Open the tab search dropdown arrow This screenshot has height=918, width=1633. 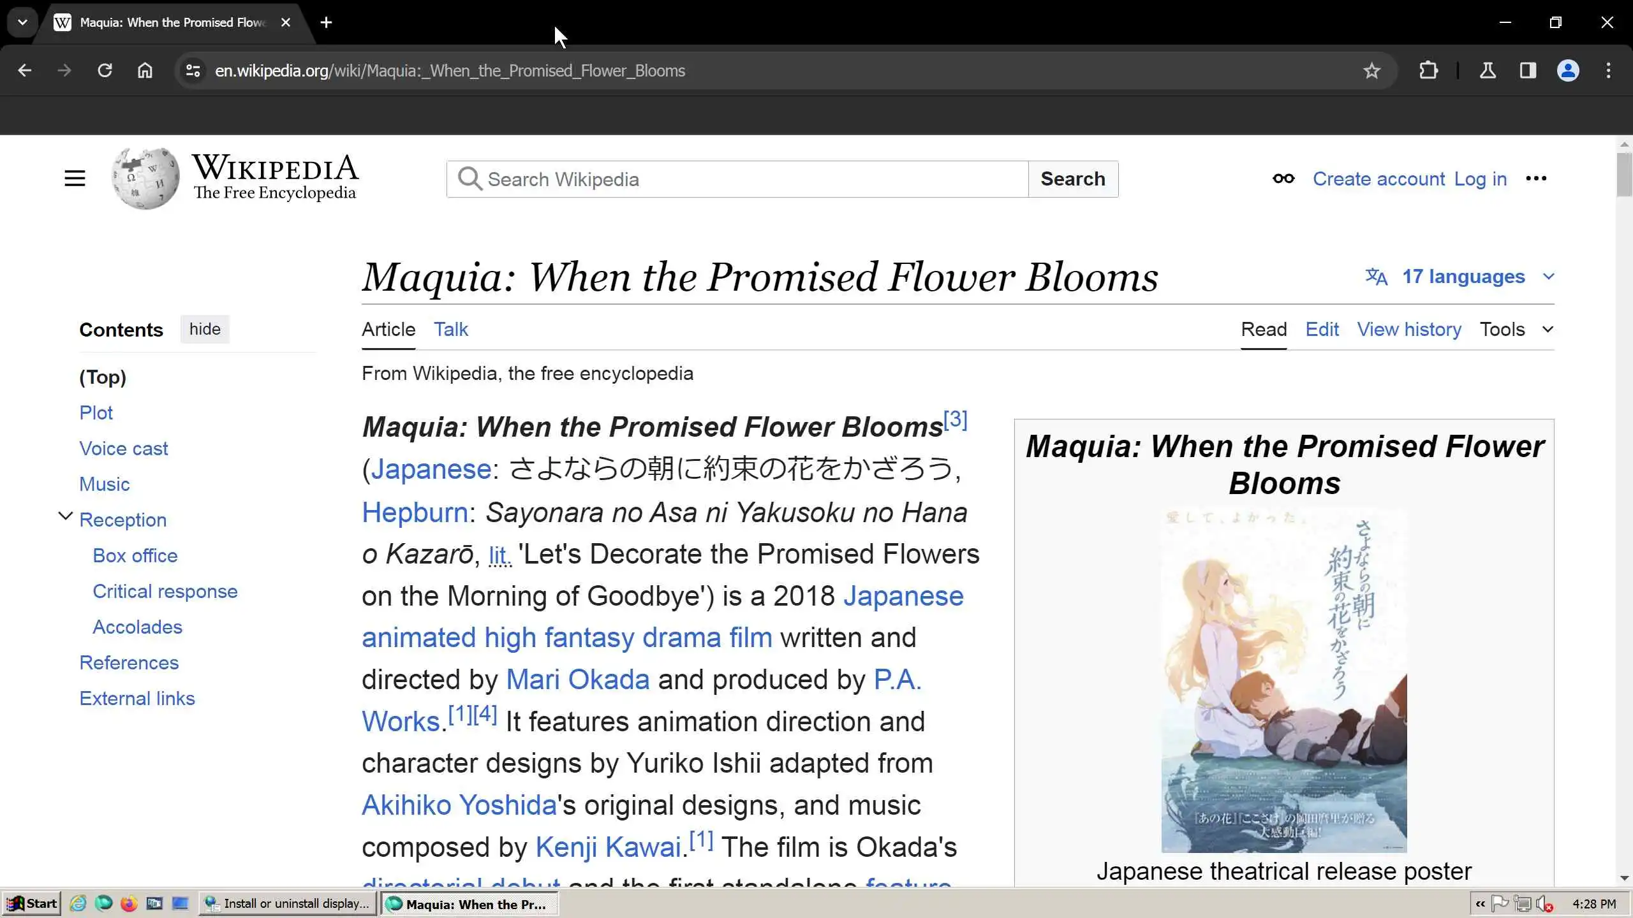22,22
